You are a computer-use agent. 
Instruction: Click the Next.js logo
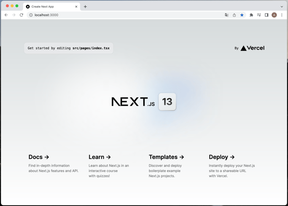(133, 102)
